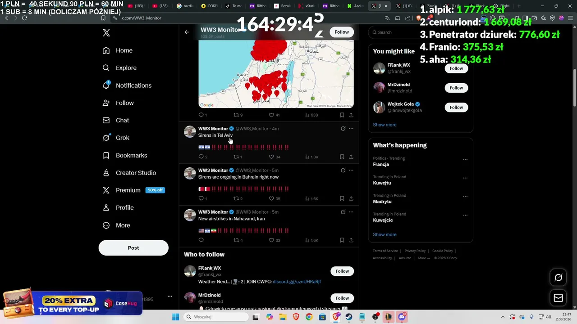Open more options on Tel Aviv post
This screenshot has height=324, width=577.
[x=351, y=129]
